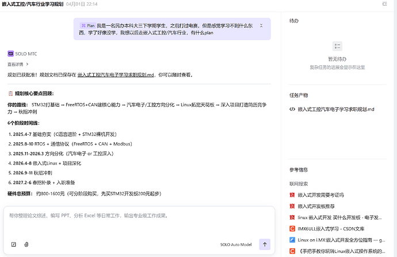Send the message with the arrow button

pos(265,244)
